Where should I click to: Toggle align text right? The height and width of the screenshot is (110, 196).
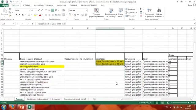pyautogui.click(x=53, y=15)
